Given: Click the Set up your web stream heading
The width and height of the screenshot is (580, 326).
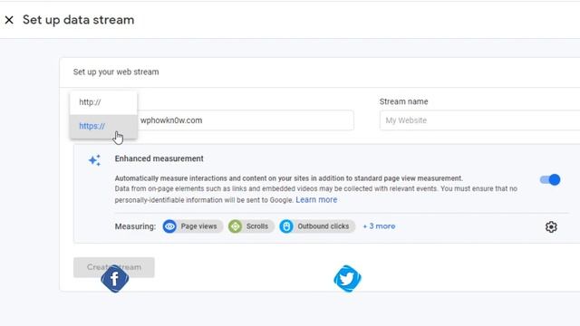Looking at the screenshot, I should 116,72.
